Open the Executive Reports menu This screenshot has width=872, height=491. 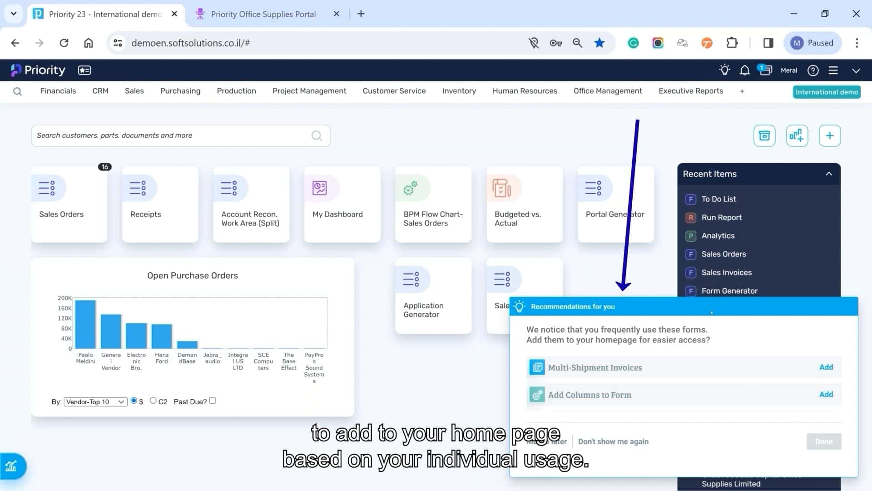pyautogui.click(x=691, y=91)
